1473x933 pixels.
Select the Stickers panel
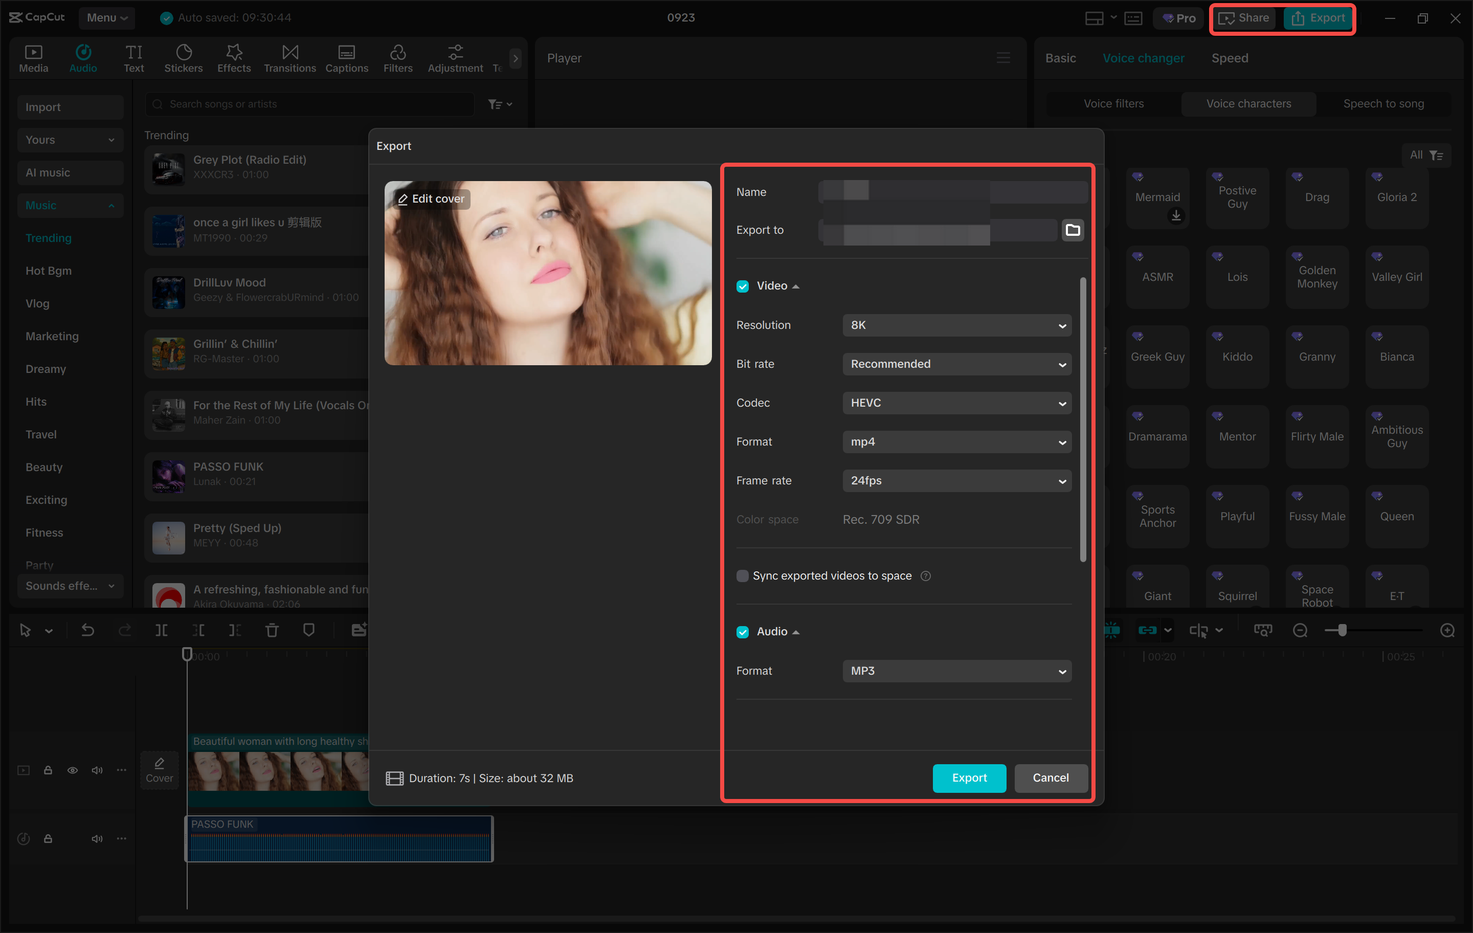click(184, 57)
